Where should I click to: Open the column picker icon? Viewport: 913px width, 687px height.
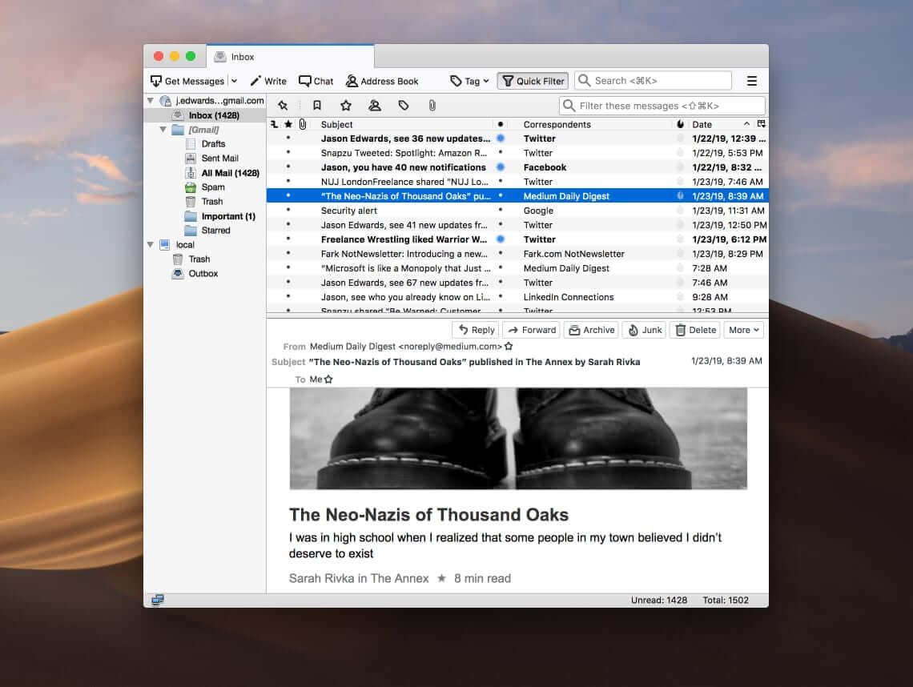click(x=761, y=124)
